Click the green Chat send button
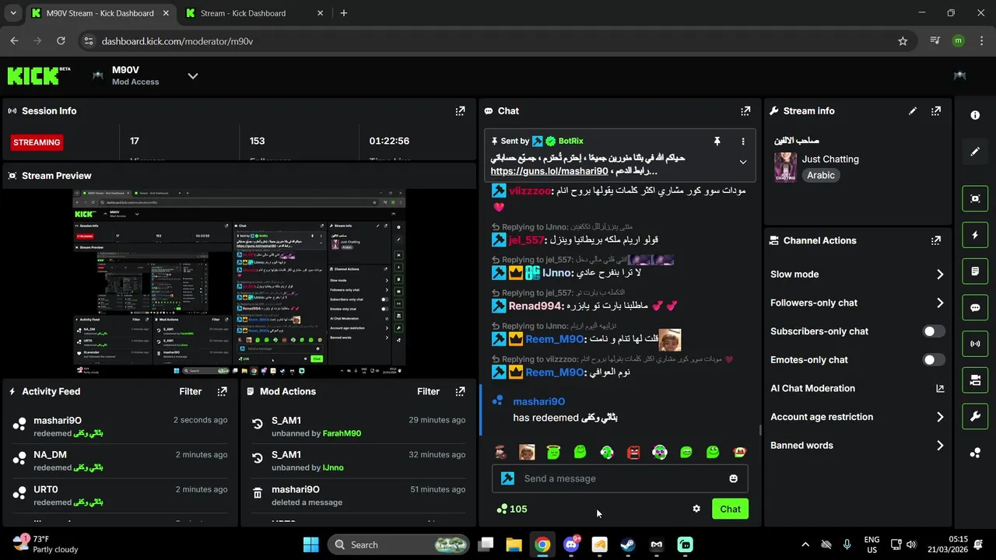 [730, 509]
